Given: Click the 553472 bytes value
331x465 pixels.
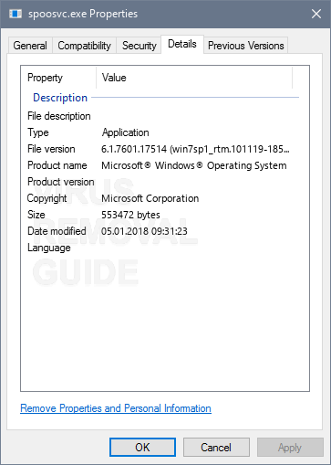Looking at the screenshot, I should tap(130, 215).
